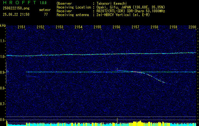Click receiver text R820T2(RTL-SDR) SDR-Sharp 53.1000MHz
This screenshot has height=126, width=199.
click(x=131, y=11)
